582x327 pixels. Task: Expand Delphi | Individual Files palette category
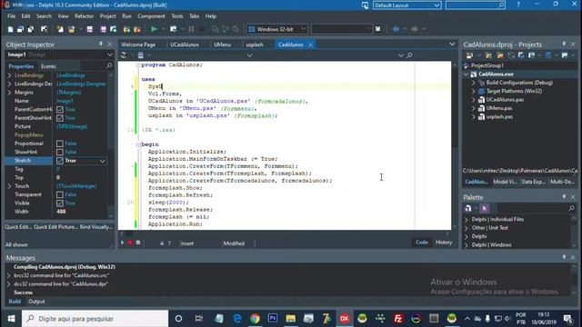467,220
